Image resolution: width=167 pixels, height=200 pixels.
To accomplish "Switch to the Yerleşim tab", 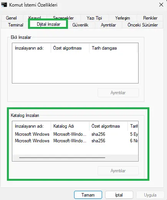I will (x=122, y=18).
